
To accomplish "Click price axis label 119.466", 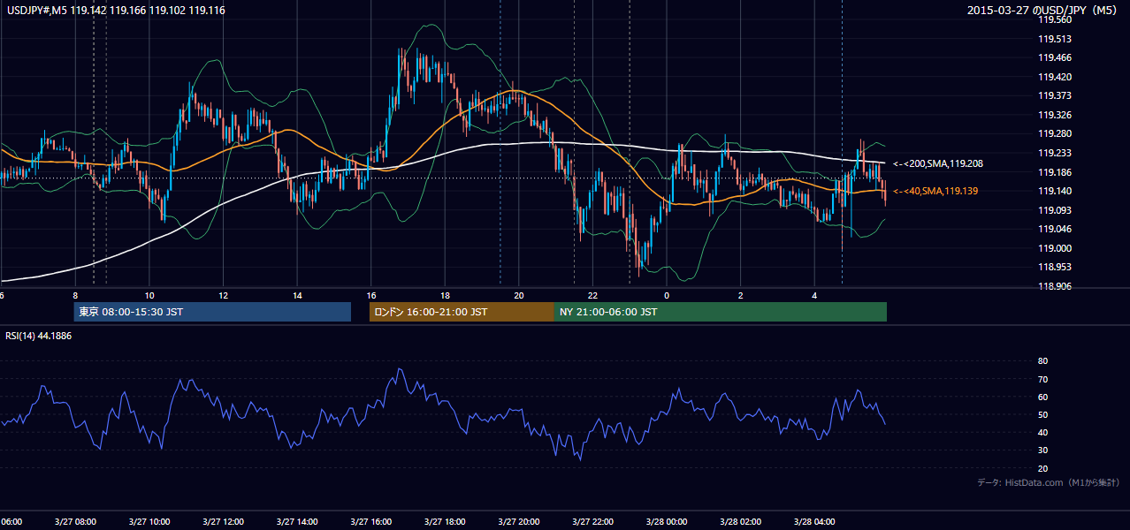I will [x=1054, y=57].
